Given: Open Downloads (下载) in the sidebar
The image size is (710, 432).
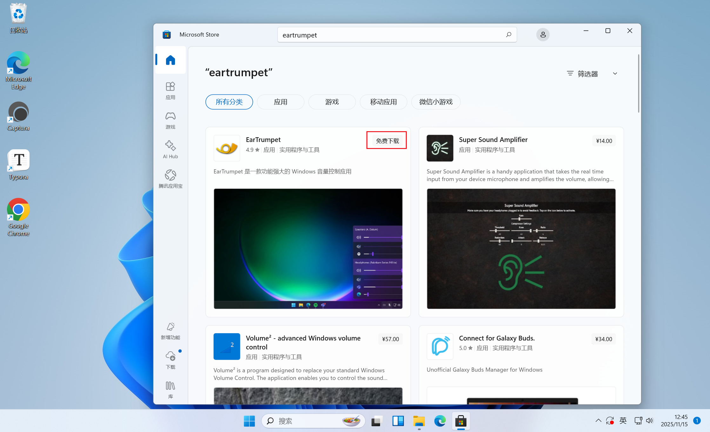Looking at the screenshot, I should (x=170, y=360).
